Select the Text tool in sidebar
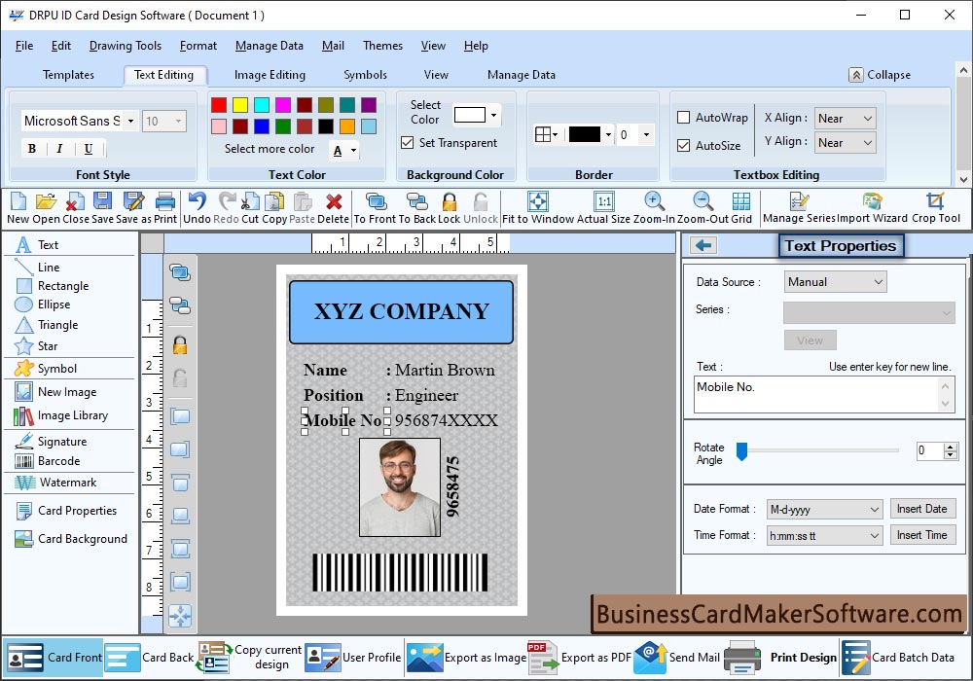Screen dimensions: 973x681 [37, 245]
